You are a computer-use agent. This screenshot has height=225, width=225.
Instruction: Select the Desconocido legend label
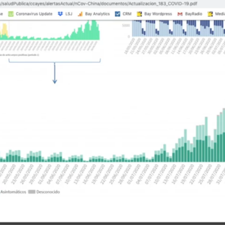coord(48,192)
